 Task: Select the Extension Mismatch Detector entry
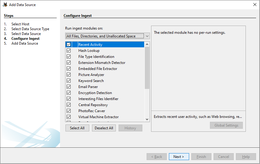[x=102, y=63]
